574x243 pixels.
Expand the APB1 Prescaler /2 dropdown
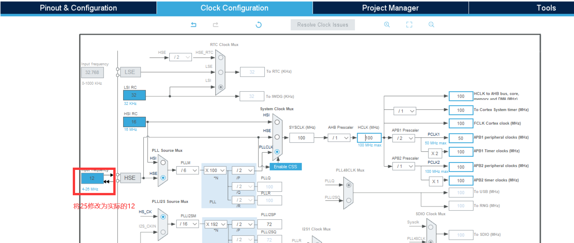tap(405, 138)
